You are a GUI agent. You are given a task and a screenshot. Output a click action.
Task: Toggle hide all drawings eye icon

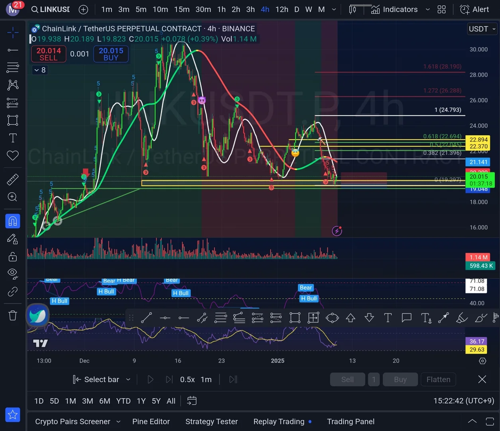tap(13, 274)
